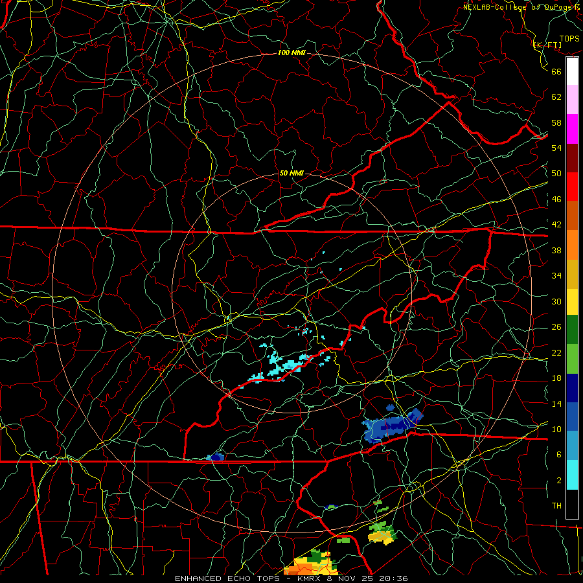Select the 22 scale value
The width and height of the screenshot is (583, 583).
(556, 353)
